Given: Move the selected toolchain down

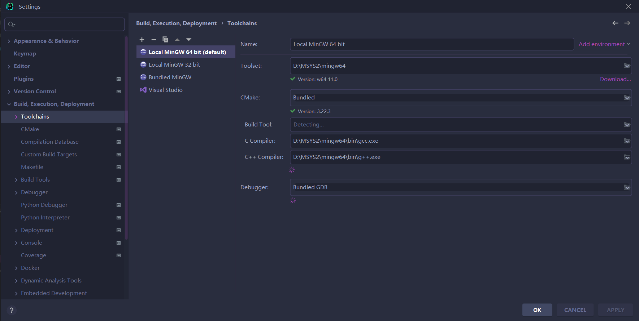Looking at the screenshot, I should click(x=189, y=40).
